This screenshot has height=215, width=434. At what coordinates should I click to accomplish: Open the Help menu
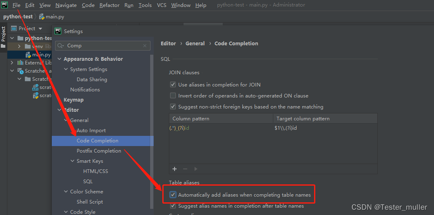click(x=201, y=5)
